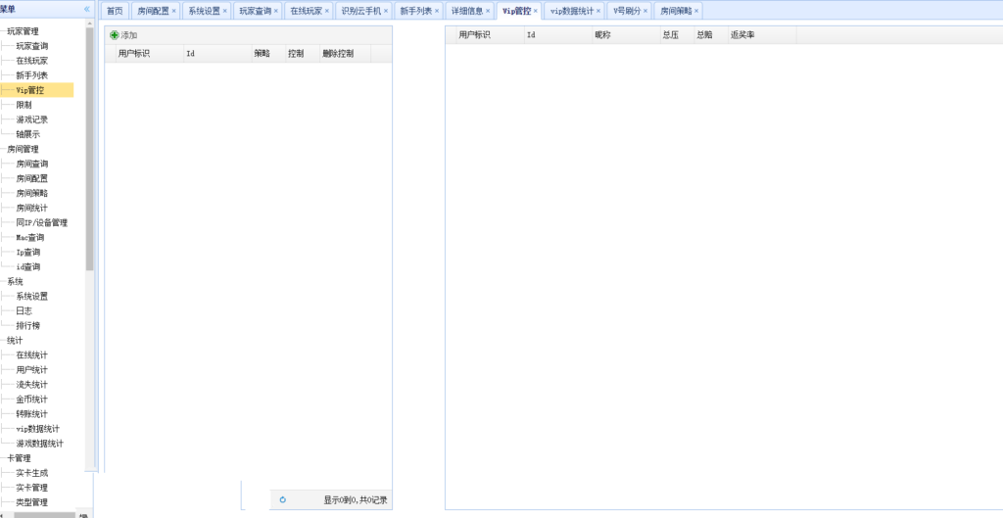Sort by 返奖率 column in right grid

coord(761,35)
